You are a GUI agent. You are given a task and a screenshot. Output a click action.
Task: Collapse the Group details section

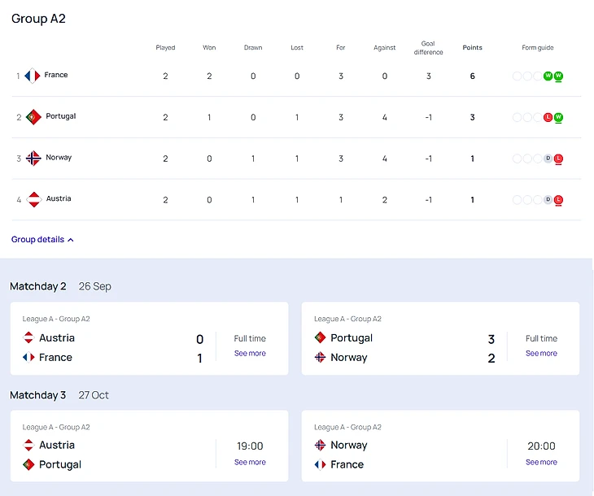coord(42,240)
